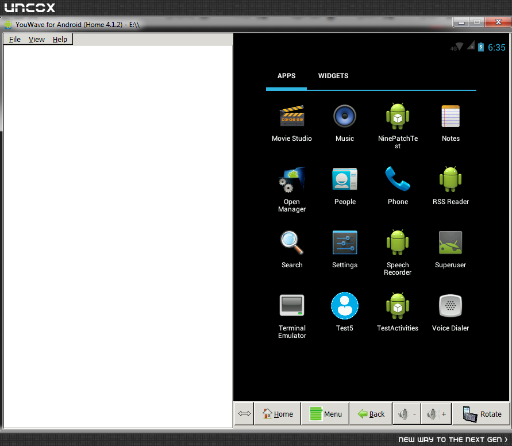Click the Menu button in bottom toolbar
Viewport: 512px width, 446px height.
325,414
